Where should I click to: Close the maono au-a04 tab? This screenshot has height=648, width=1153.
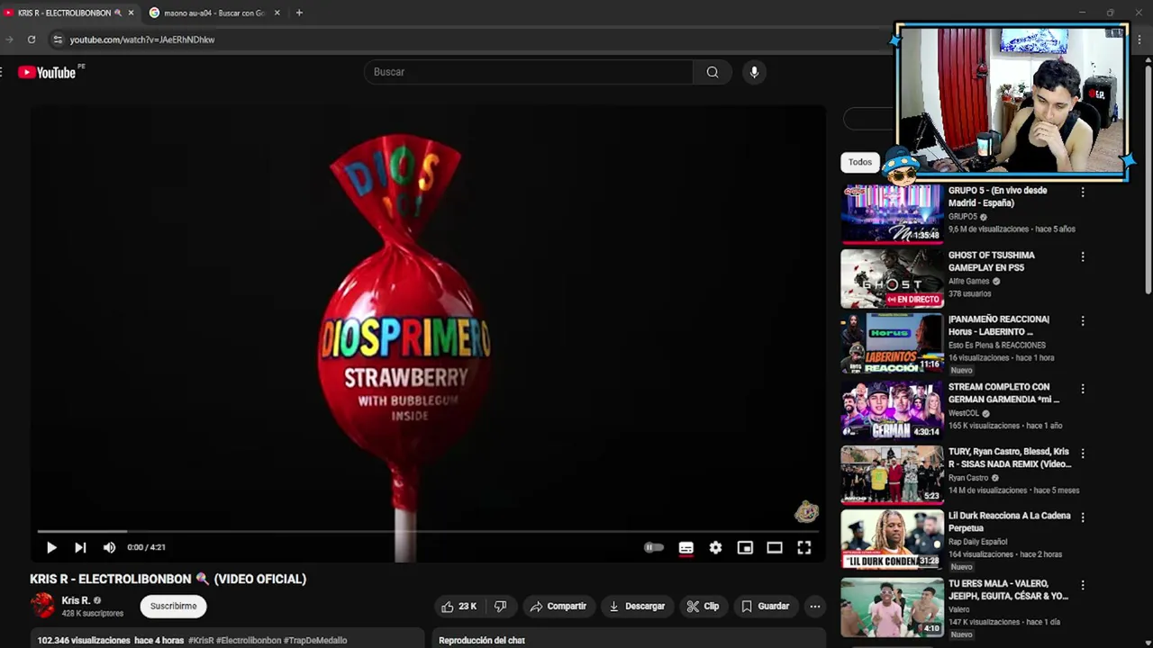click(277, 13)
